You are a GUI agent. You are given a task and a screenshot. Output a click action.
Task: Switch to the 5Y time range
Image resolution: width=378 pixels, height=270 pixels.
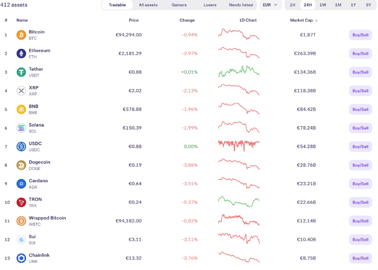(x=368, y=5)
